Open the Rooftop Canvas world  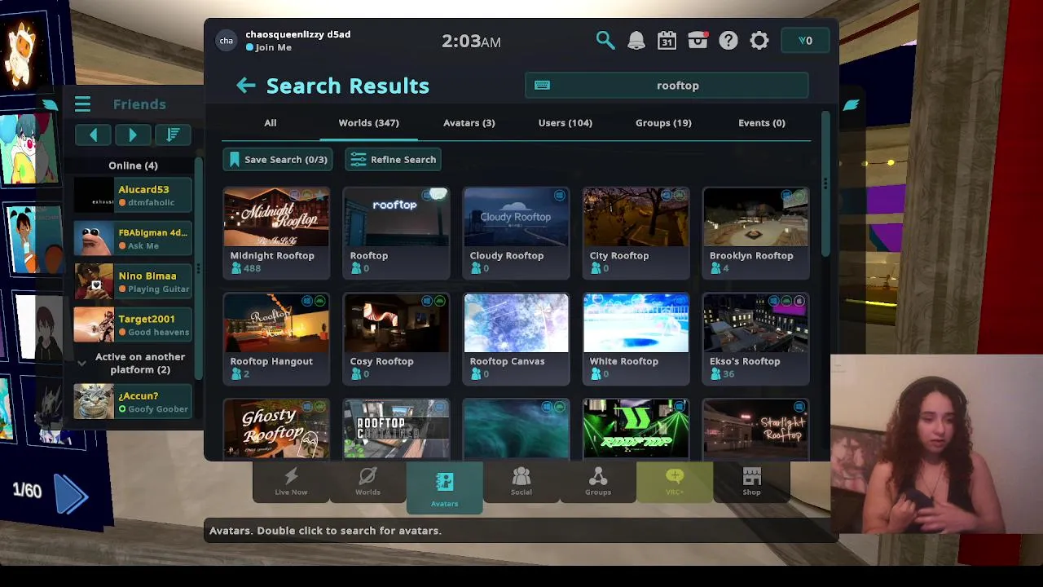(516, 339)
